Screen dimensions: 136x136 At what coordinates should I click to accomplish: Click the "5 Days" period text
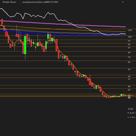(133, 117)
